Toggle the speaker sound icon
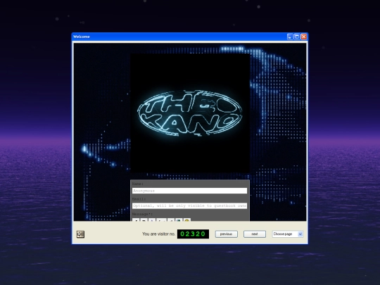The height and width of the screenshot is (285, 380). [80, 234]
